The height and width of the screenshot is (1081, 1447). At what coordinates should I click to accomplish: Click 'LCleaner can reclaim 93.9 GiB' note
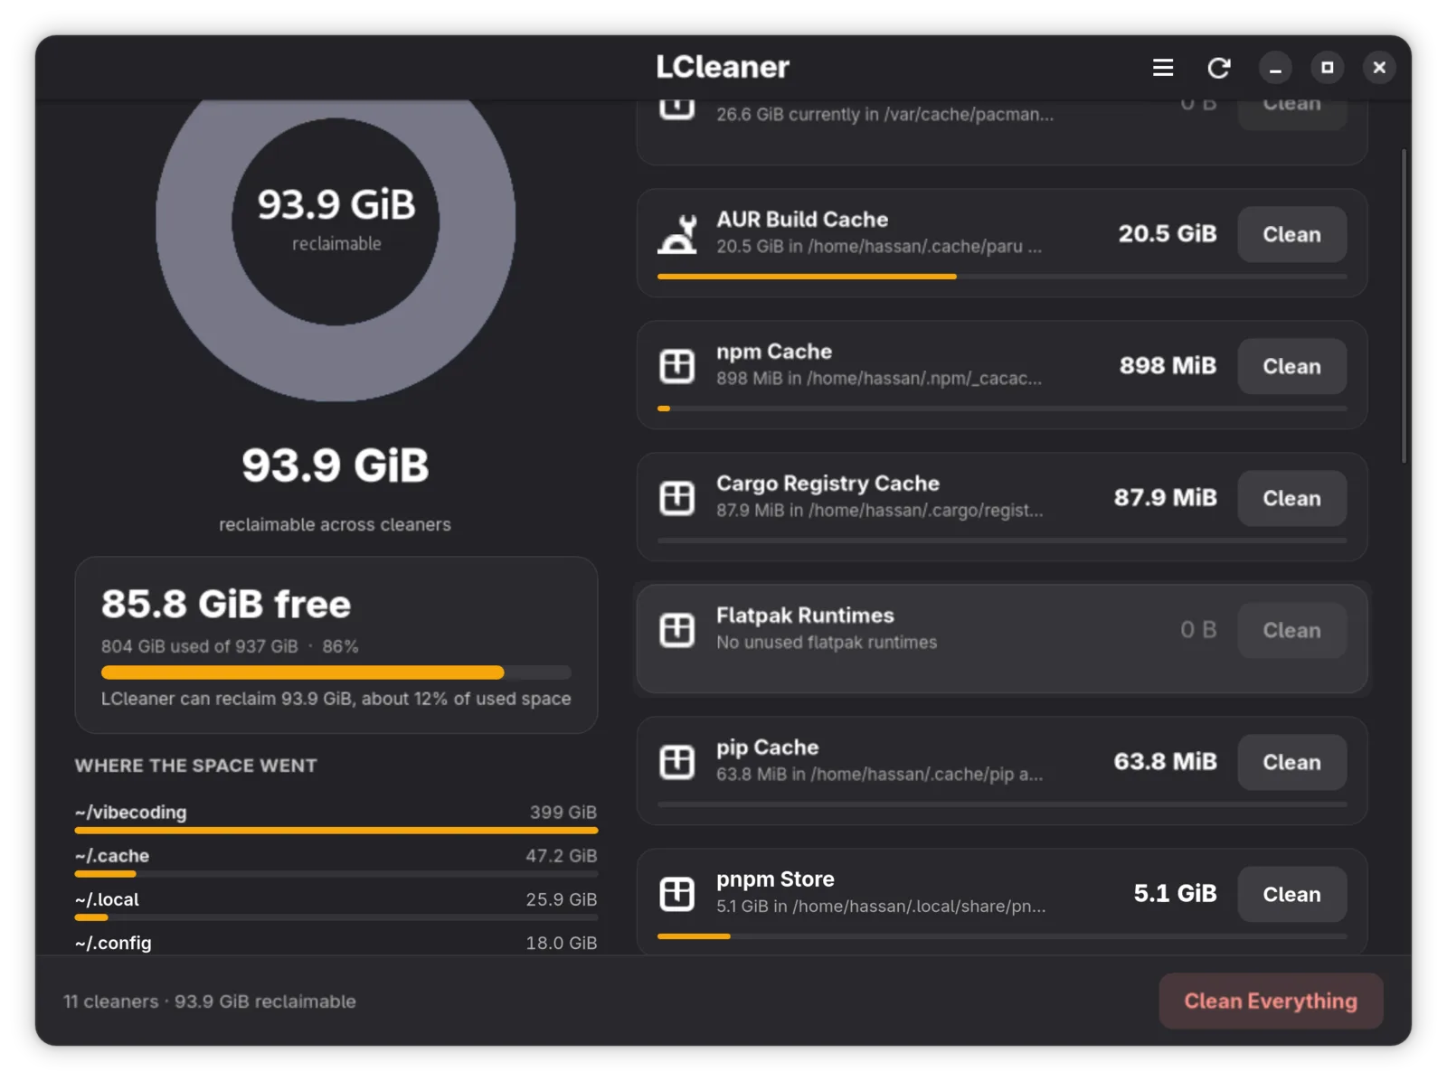(x=336, y=699)
